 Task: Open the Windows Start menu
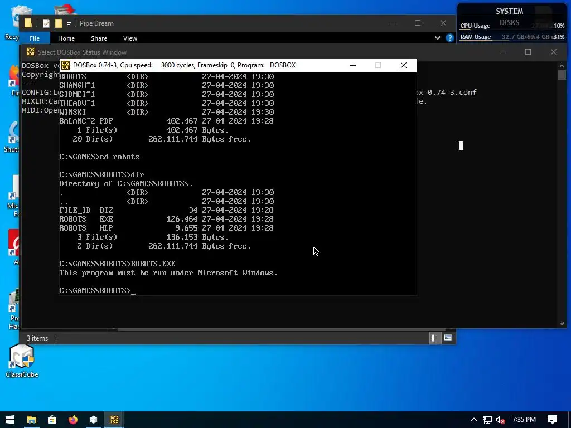[10, 420]
